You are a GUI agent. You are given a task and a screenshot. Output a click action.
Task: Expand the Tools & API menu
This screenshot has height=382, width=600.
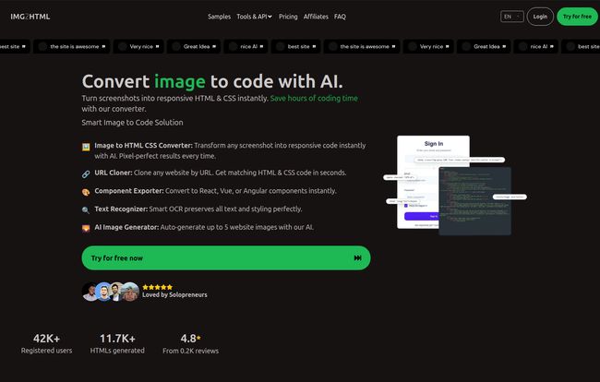(x=254, y=17)
